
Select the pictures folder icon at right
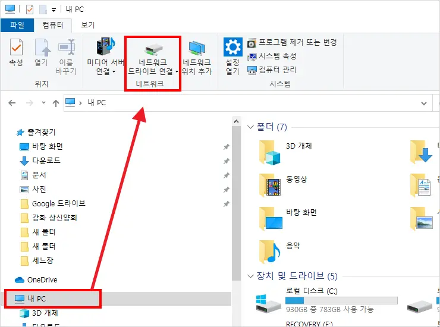421,218
